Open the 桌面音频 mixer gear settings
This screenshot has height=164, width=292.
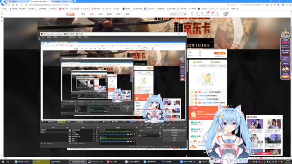pyautogui.click(x=134, y=134)
